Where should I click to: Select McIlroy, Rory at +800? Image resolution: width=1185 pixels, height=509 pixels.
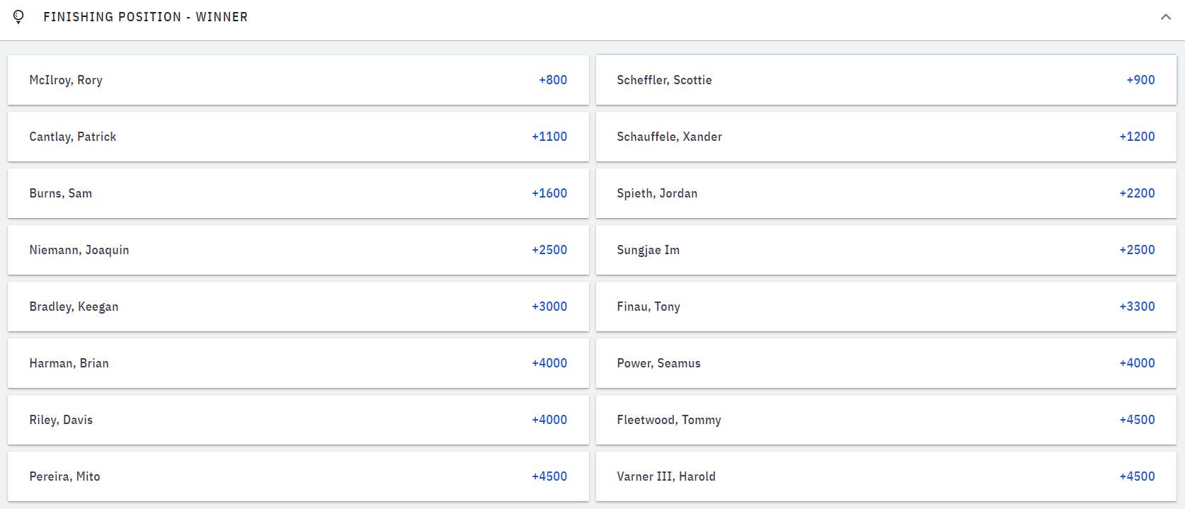coord(298,80)
